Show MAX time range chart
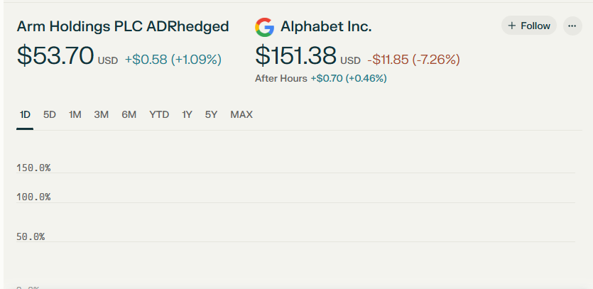593x289 pixels. pyautogui.click(x=241, y=114)
